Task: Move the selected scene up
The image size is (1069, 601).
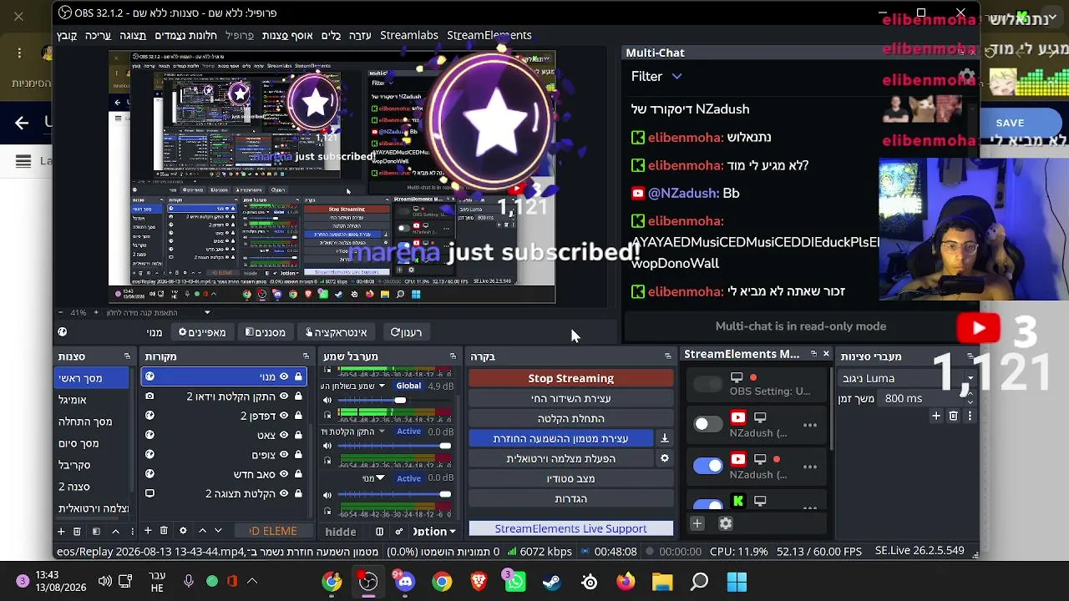Action: pyautogui.click(x=115, y=531)
